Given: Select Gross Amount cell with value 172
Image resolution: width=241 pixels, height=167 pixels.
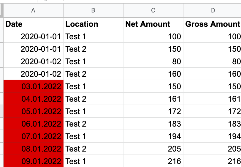Looking at the screenshot, I should click(212, 111).
